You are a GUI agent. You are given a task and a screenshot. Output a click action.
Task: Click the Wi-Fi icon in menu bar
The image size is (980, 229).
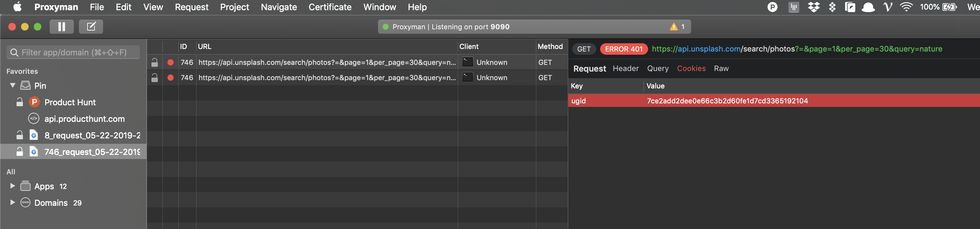[x=906, y=7]
